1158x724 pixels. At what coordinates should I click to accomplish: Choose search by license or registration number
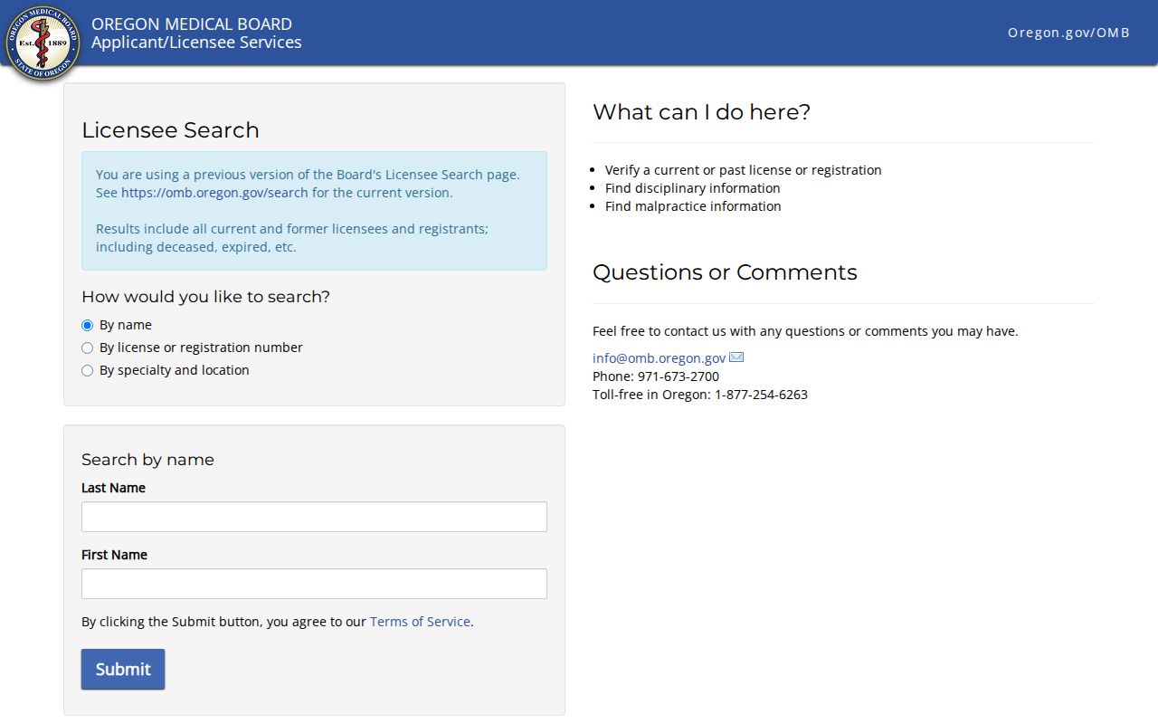coord(87,348)
